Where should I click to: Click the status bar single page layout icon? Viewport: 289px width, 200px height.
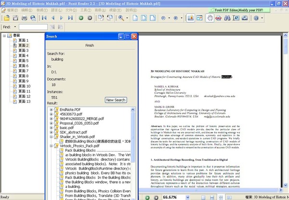pos(203,198)
